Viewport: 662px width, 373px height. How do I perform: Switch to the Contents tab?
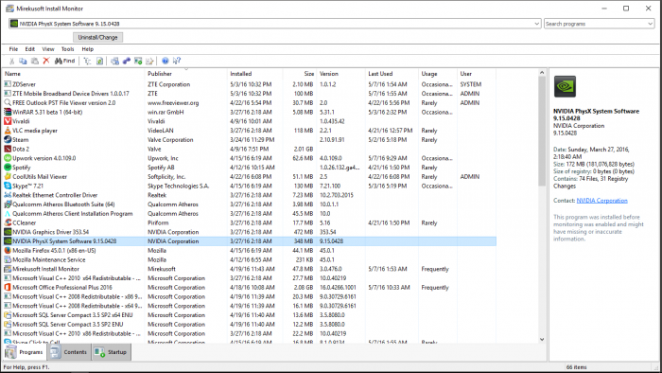[x=68, y=352]
